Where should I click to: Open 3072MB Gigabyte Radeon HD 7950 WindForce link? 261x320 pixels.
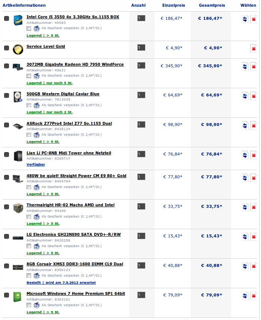pos(75,65)
